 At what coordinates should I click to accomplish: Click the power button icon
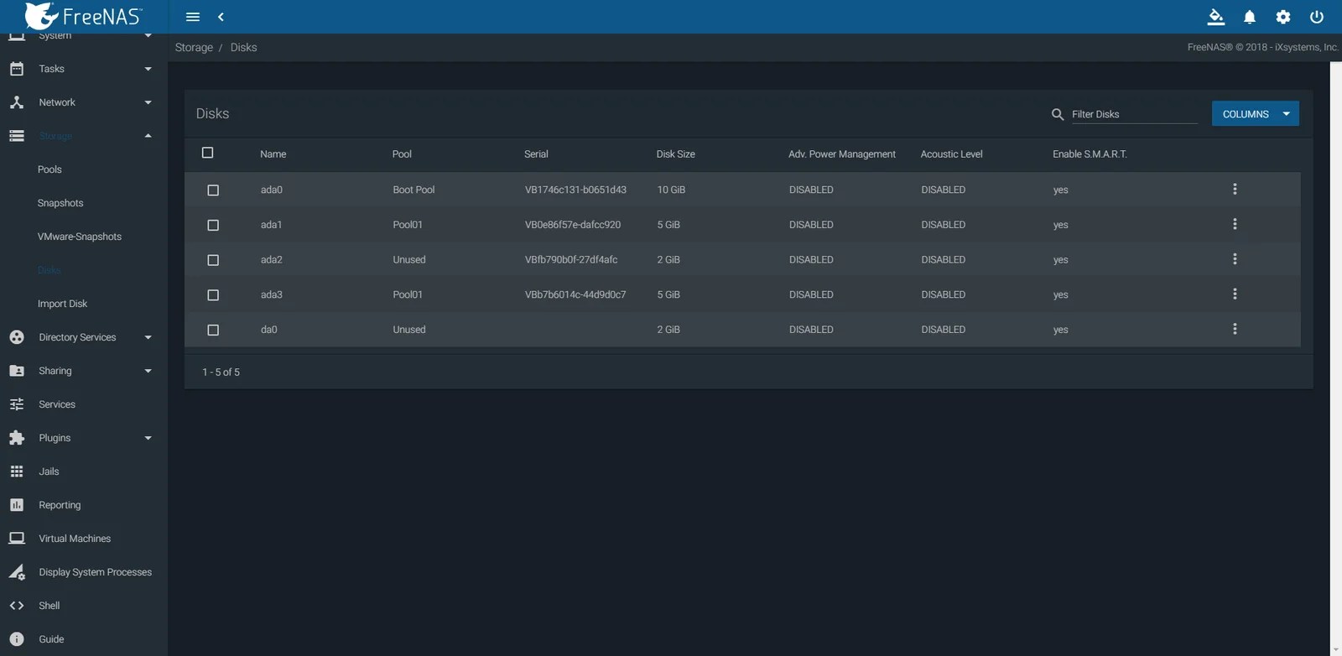(x=1316, y=17)
